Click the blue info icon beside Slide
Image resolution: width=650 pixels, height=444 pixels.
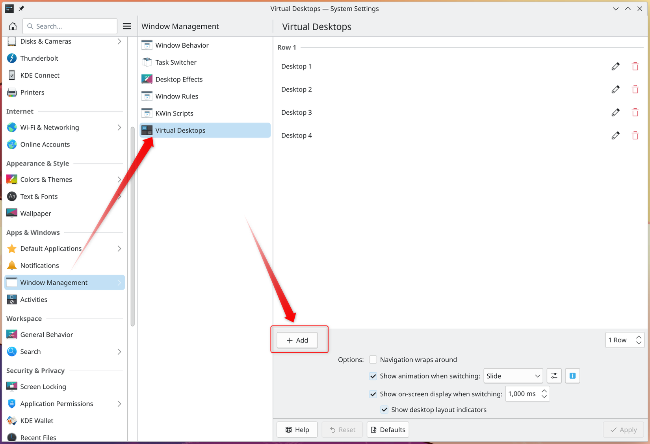pyautogui.click(x=572, y=376)
